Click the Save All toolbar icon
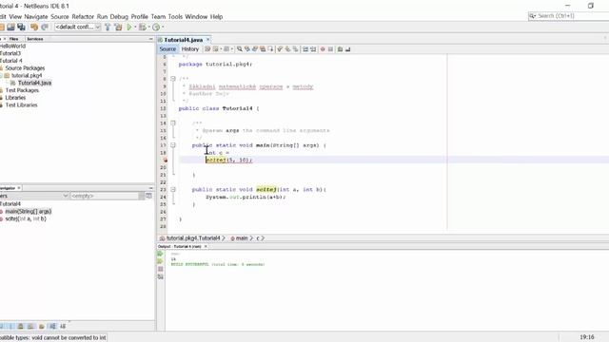 [x=21, y=27]
